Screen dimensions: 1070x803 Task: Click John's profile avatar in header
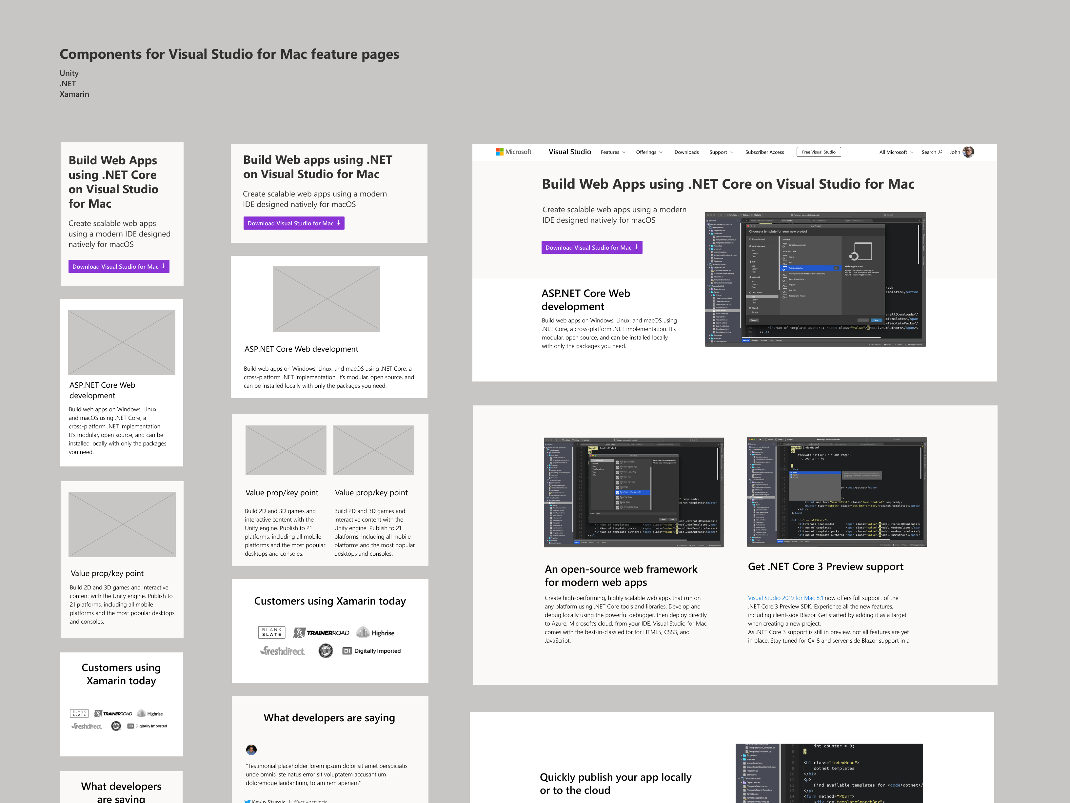[968, 152]
